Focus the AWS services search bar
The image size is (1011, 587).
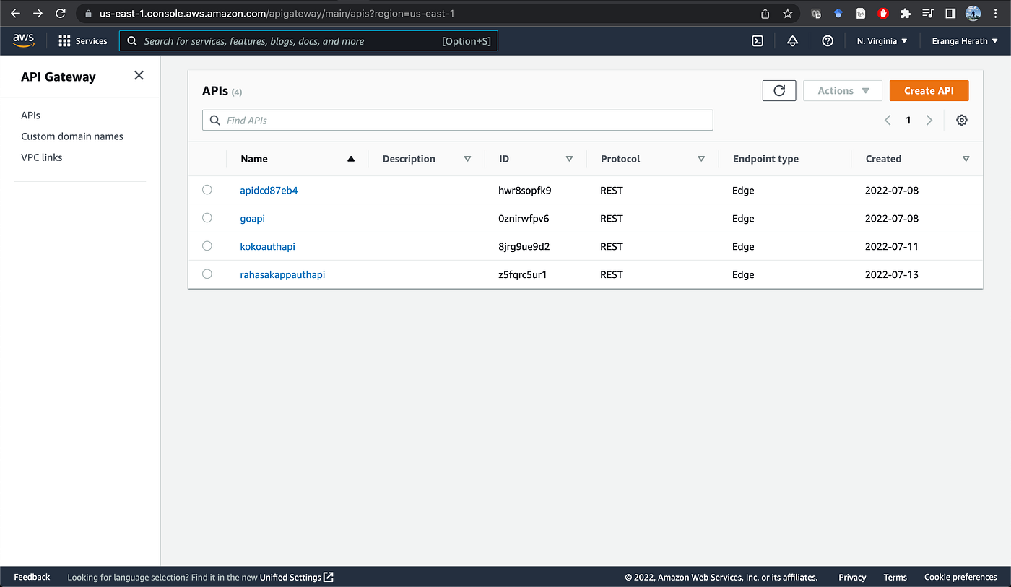click(x=308, y=41)
